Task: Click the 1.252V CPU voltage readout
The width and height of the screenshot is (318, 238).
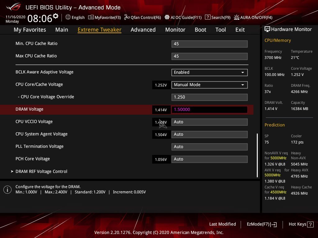Action: pos(161,85)
